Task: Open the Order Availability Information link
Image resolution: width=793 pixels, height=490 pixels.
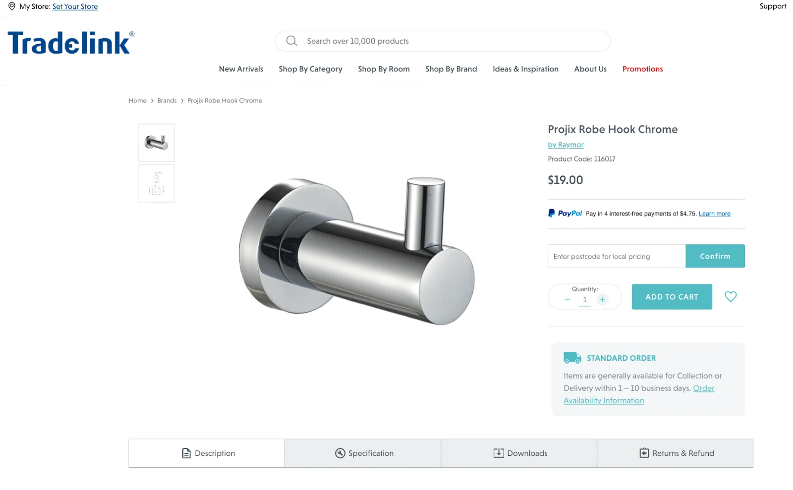Action: [x=604, y=400]
